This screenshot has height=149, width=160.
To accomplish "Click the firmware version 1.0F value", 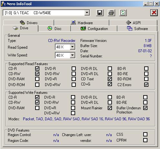I will pyautogui.click(x=148, y=41).
